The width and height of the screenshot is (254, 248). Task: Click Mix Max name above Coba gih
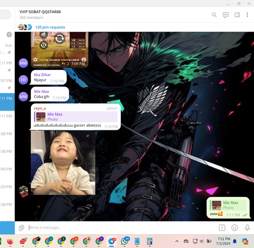(42, 91)
